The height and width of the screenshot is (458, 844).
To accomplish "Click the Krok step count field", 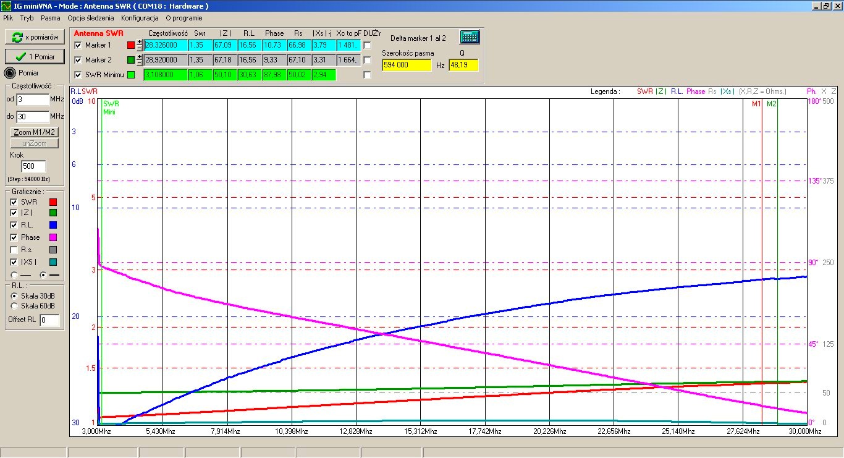I will point(33,166).
